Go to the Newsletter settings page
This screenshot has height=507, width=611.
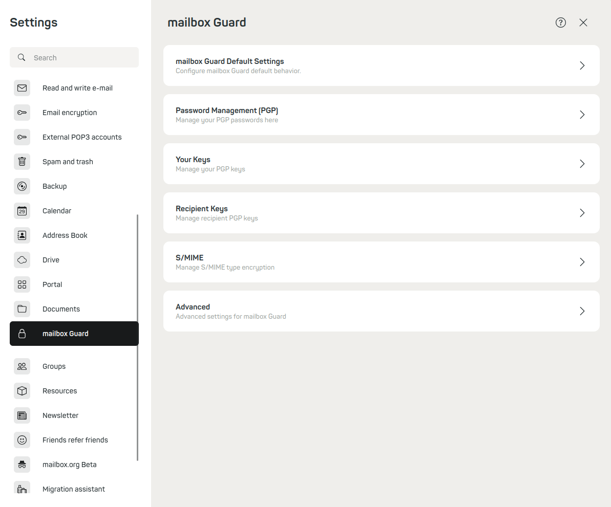60,415
